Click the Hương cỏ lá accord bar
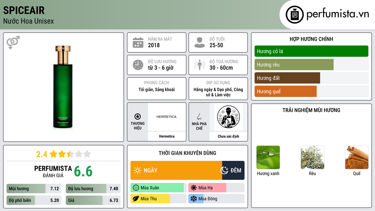 [x=311, y=51]
